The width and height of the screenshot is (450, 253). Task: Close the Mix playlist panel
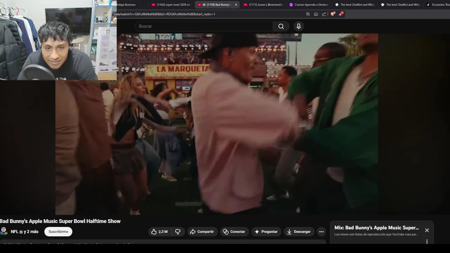pos(427,230)
